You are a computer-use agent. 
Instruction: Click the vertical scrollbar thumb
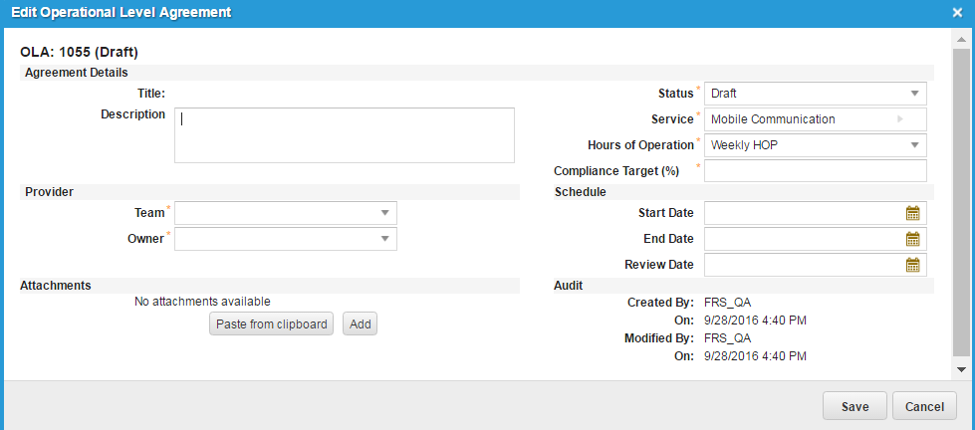(960, 199)
